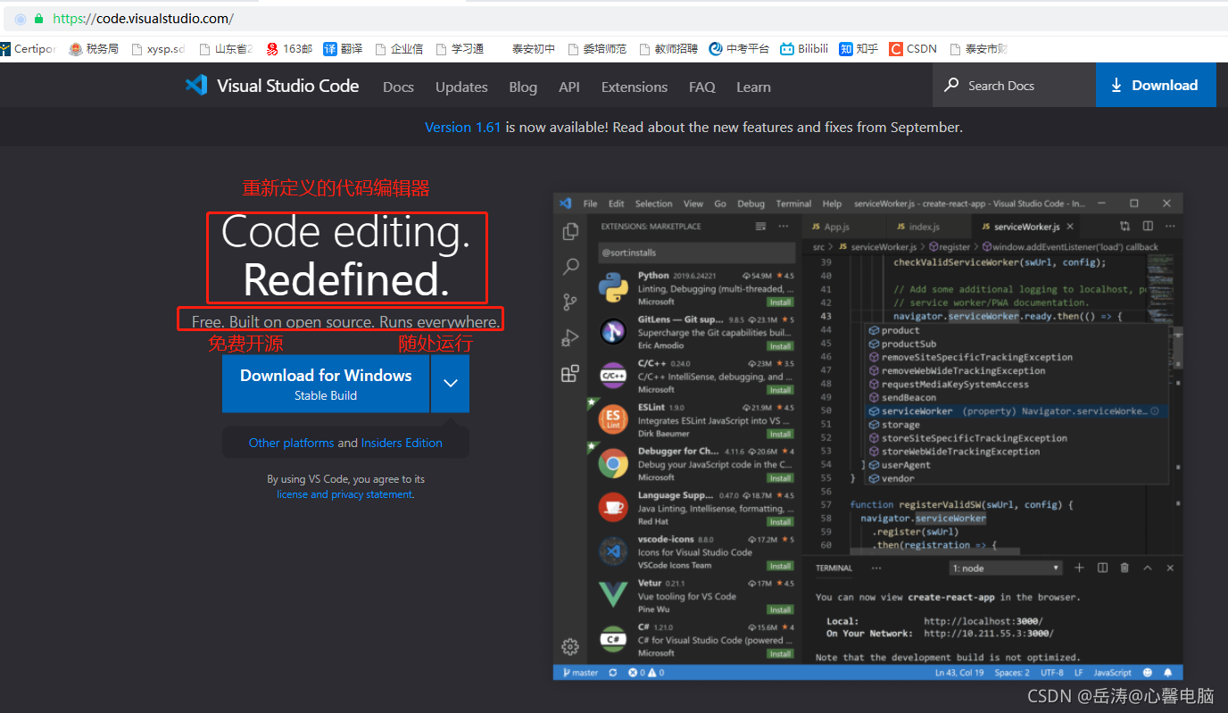
Task: Click the Search icon in VS Code activity bar
Action: point(570,267)
